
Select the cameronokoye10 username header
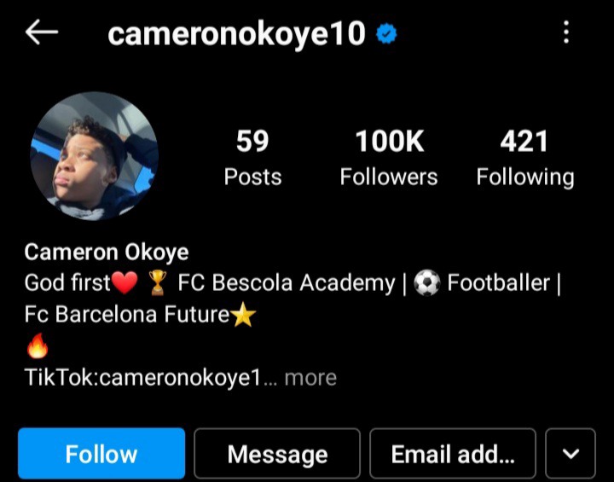click(236, 34)
